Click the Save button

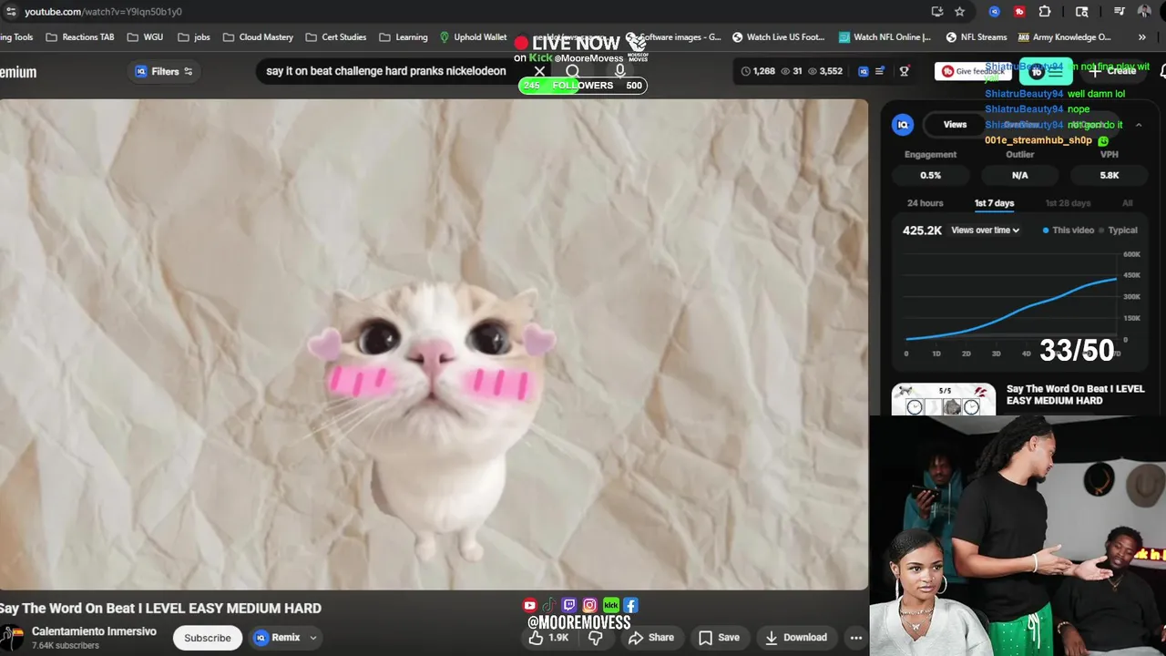719,638
